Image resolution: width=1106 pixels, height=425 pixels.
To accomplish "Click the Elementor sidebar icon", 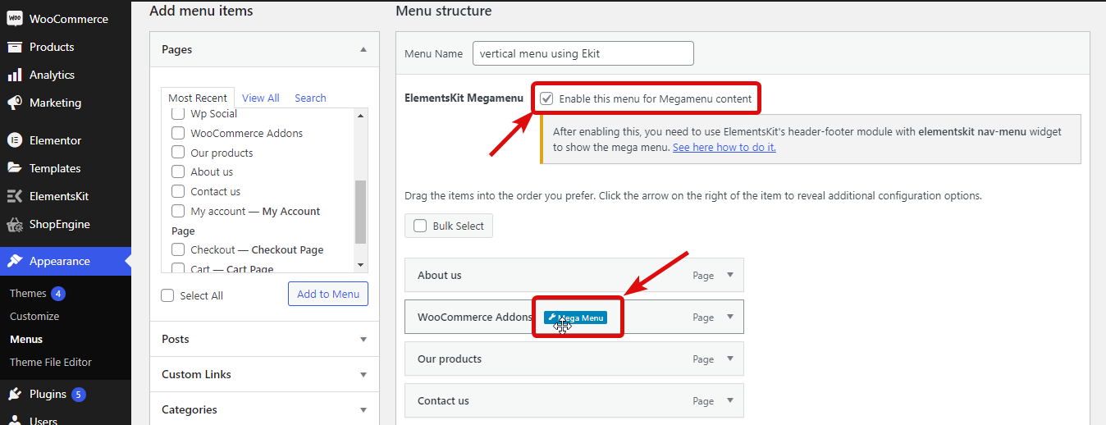I will click(14, 140).
